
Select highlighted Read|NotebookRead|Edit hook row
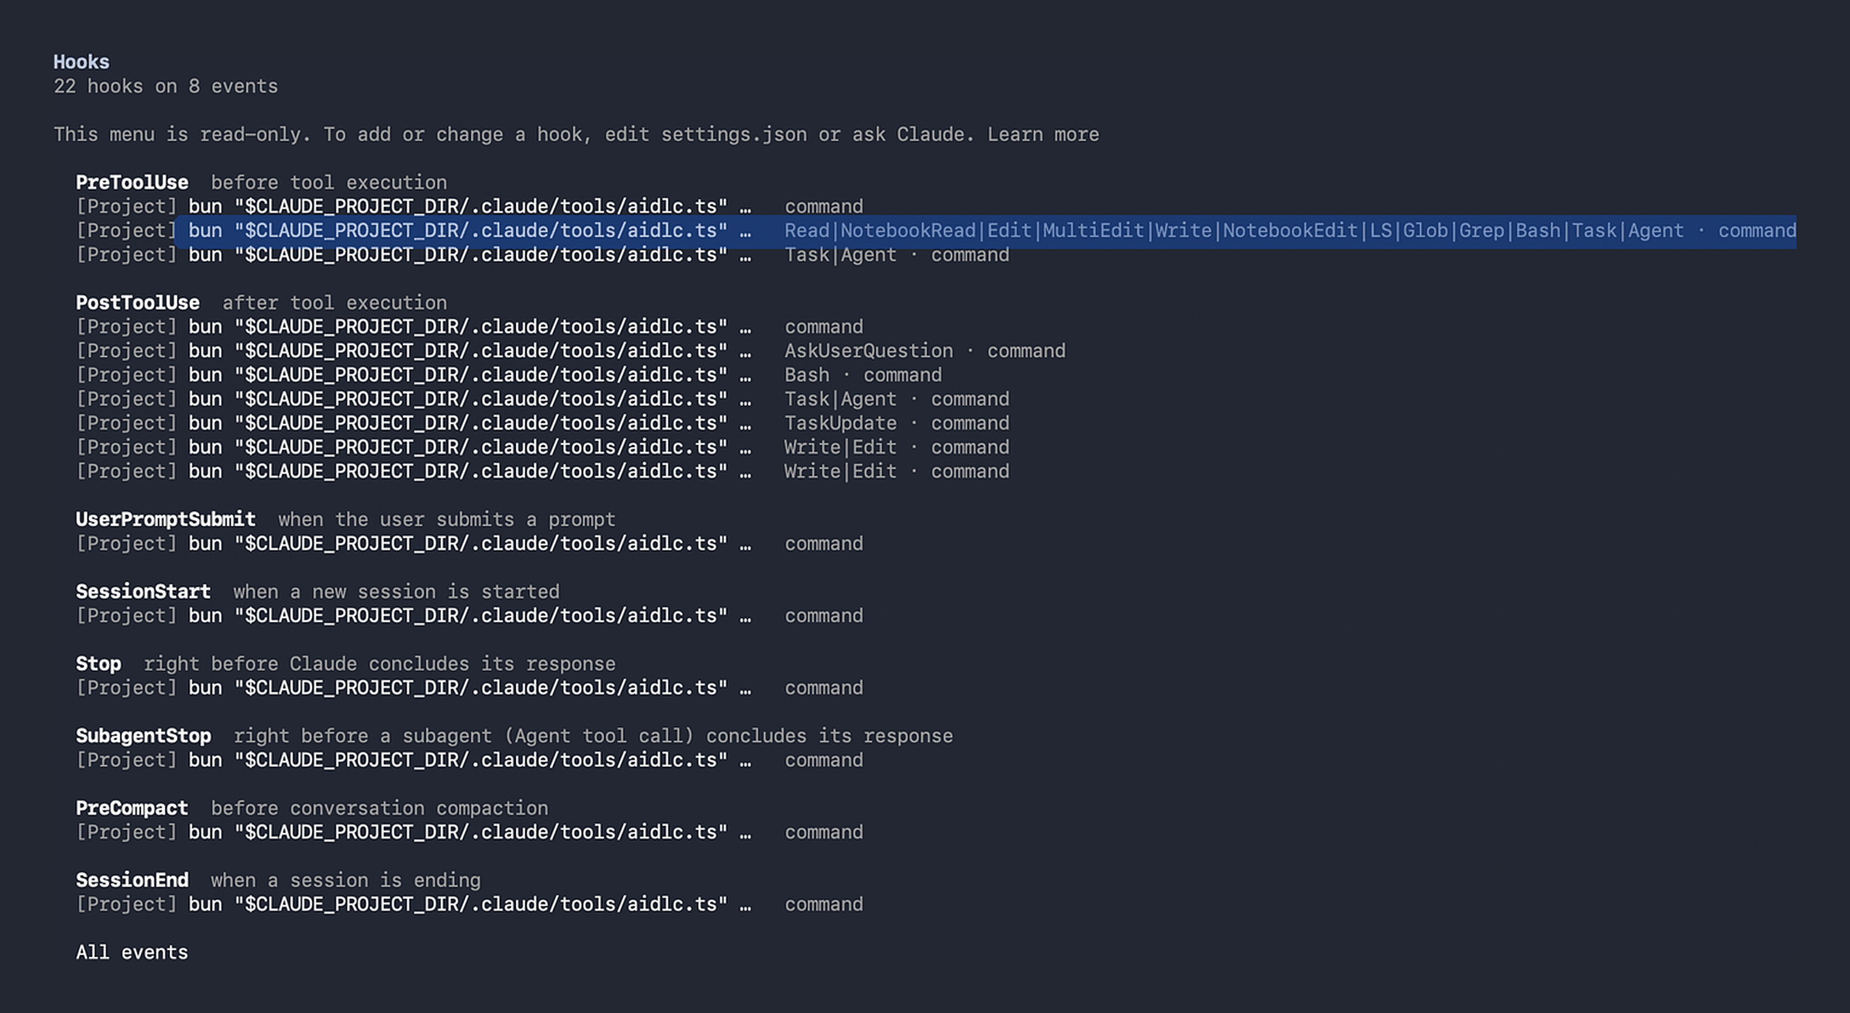point(936,231)
